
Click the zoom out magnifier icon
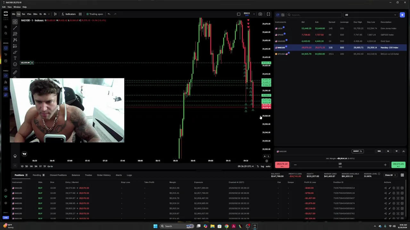point(5,33)
